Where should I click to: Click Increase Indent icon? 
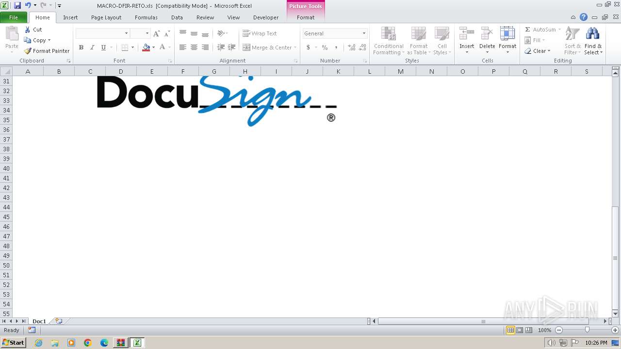coord(232,48)
